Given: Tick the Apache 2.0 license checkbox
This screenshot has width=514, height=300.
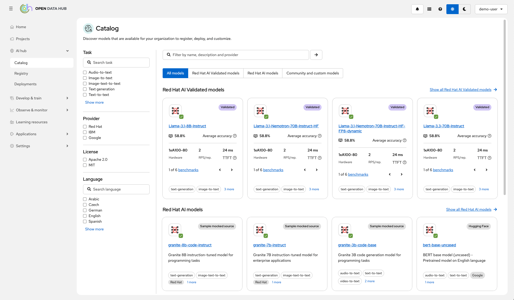Looking at the screenshot, I should (85, 160).
